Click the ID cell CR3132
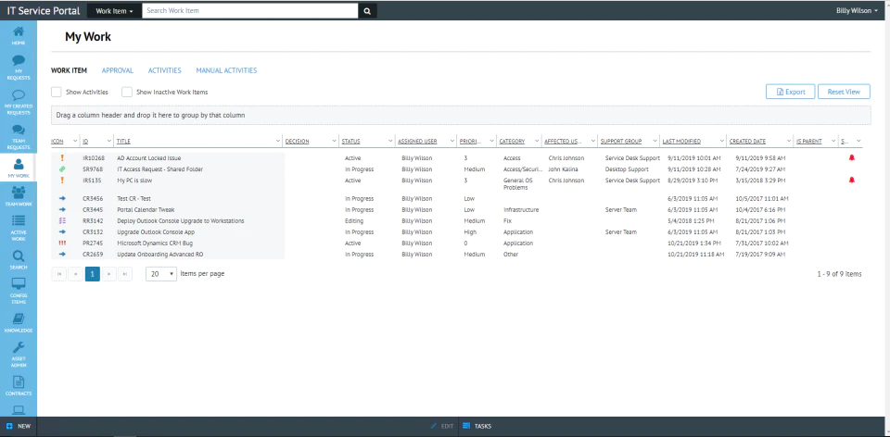The height and width of the screenshot is (437, 890). 93,231
